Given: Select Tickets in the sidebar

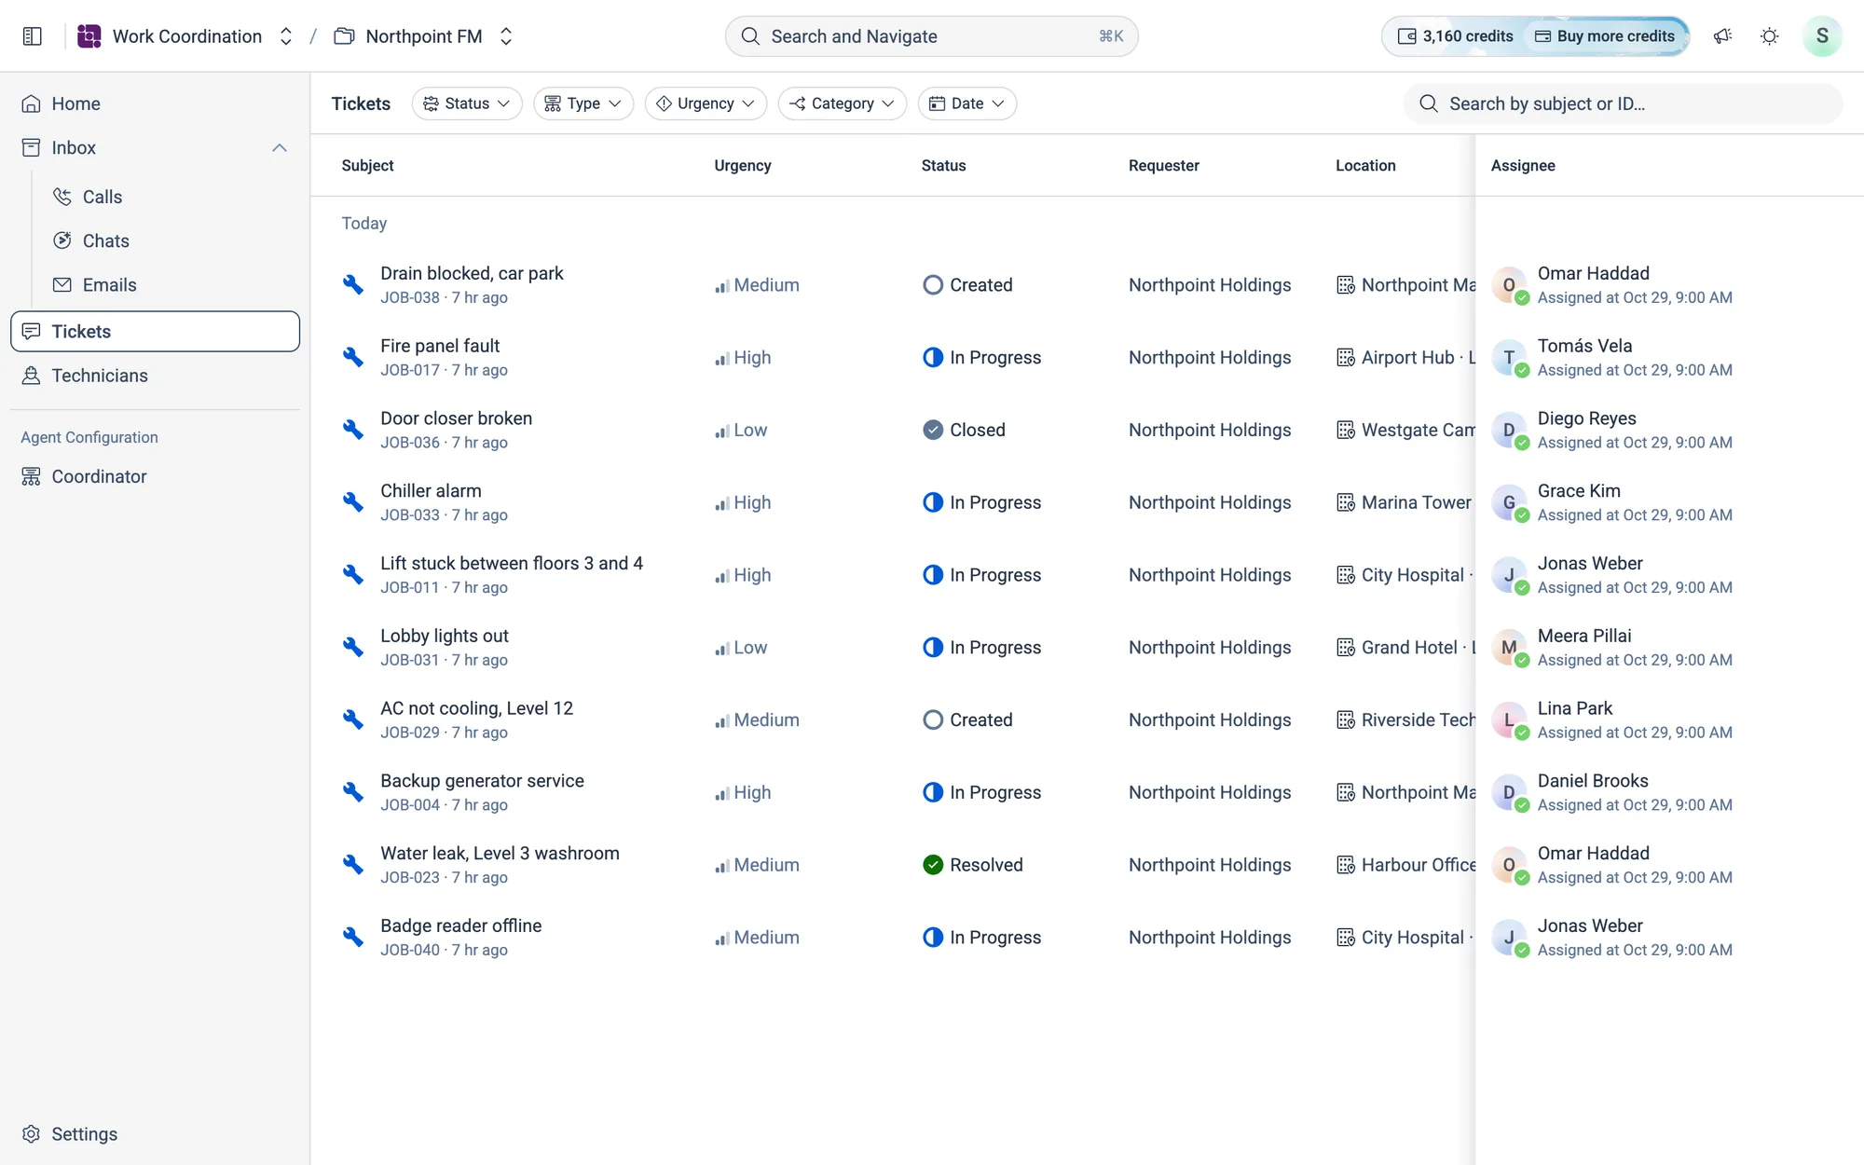Looking at the screenshot, I should coord(155,331).
